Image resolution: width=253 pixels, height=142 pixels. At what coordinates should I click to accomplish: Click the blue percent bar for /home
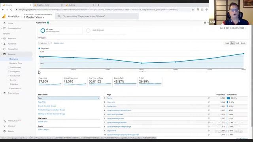tap(228, 98)
